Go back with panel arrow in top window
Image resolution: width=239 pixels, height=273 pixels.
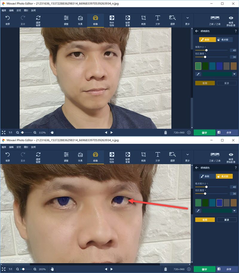pos(197,31)
